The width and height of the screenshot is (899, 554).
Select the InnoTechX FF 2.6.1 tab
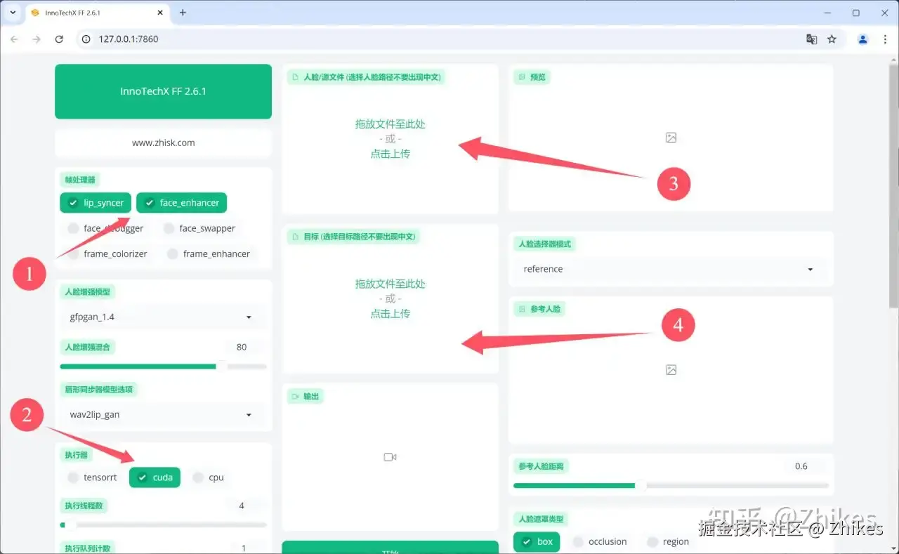pyautogui.click(x=97, y=13)
